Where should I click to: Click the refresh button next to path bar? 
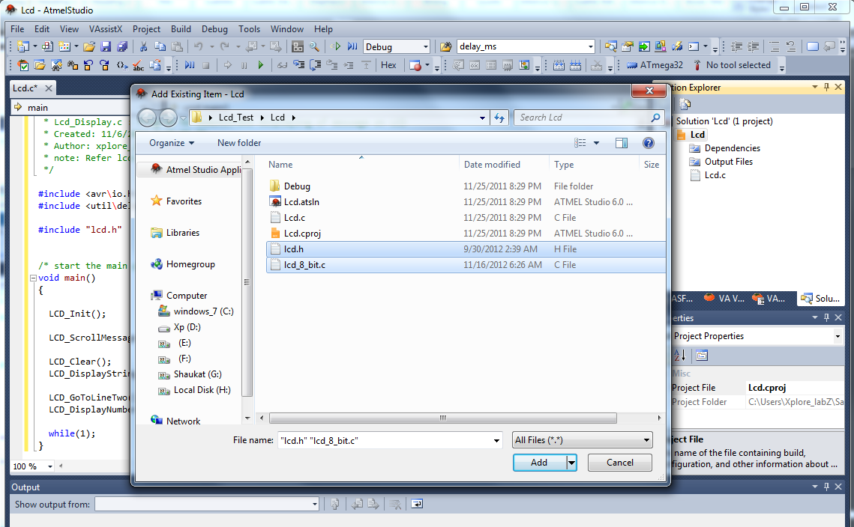499,118
